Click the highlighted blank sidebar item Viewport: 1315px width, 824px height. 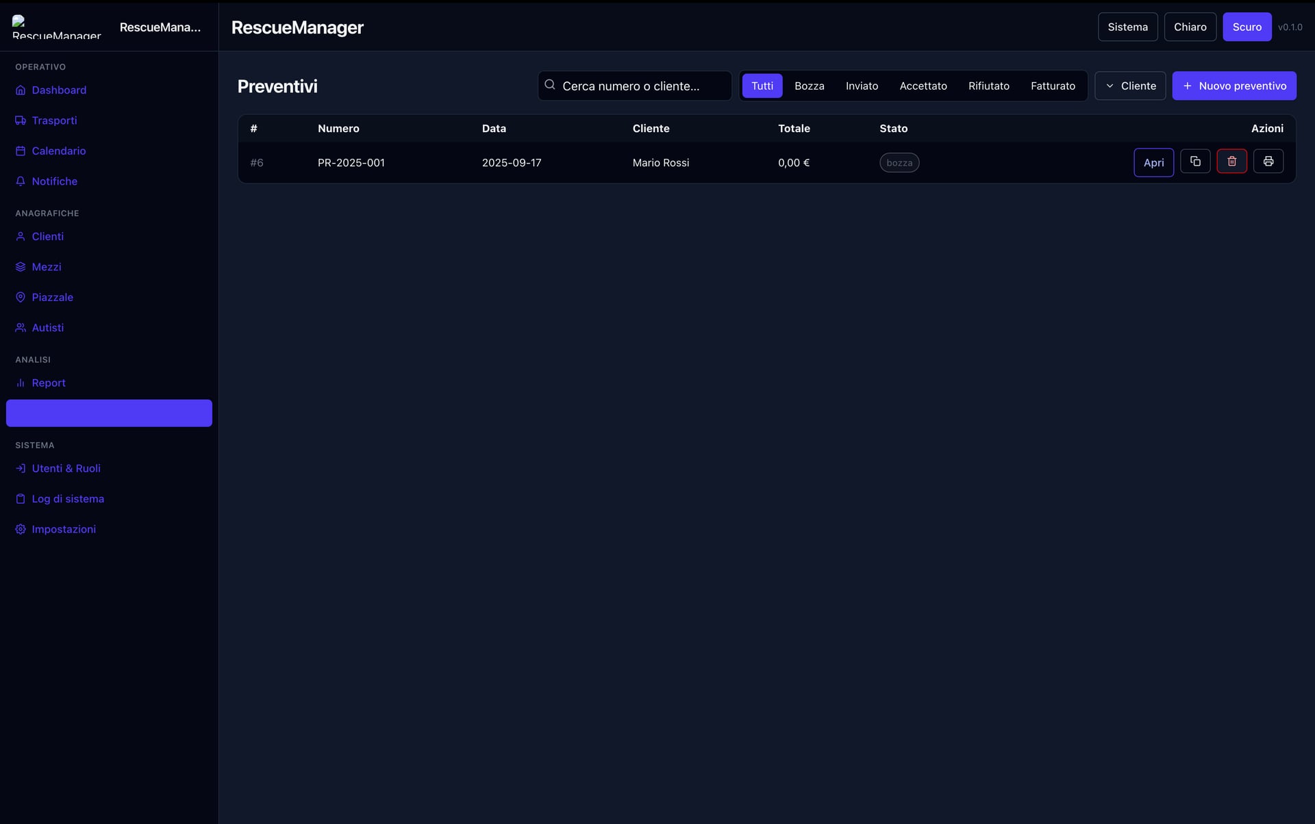tap(109, 413)
